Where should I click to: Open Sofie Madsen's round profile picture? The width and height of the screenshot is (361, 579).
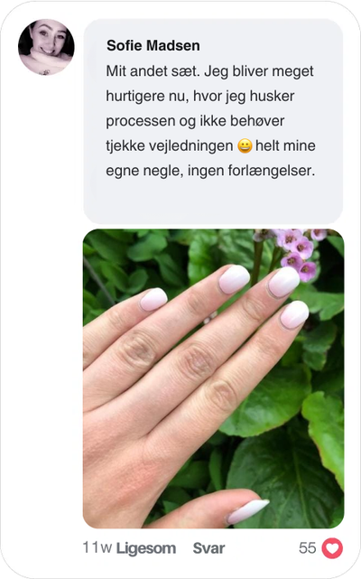point(46,47)
